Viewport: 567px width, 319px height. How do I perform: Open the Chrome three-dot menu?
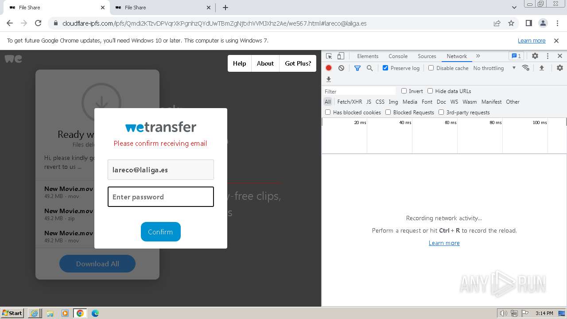click(x=556, y=23)
